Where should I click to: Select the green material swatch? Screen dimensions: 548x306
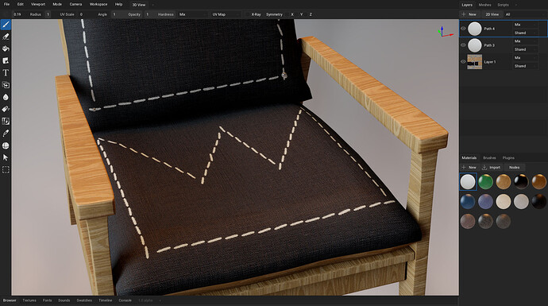(x=485, y=182)
